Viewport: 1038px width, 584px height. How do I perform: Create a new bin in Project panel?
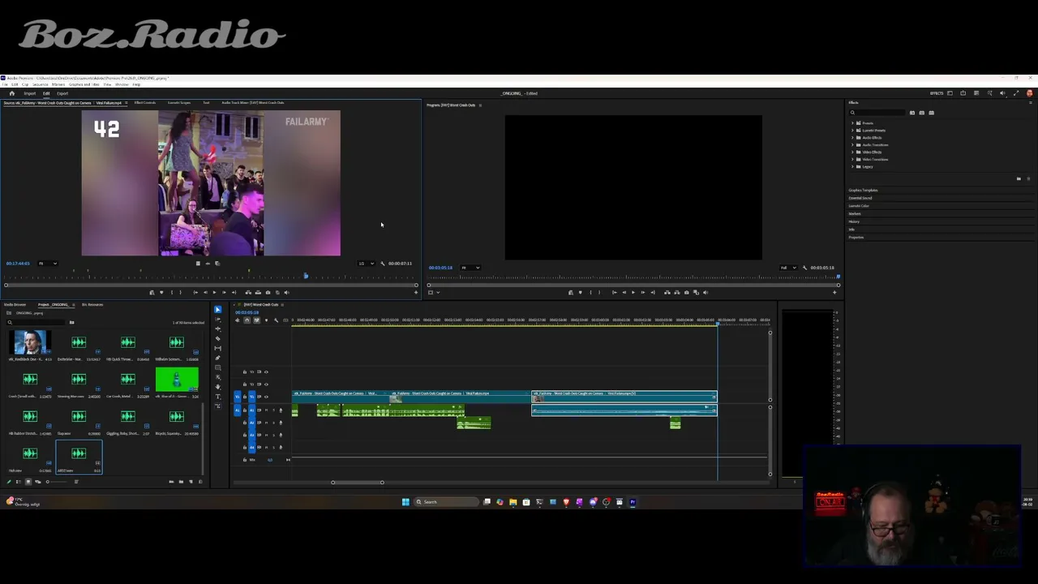(x=181, y=482)
